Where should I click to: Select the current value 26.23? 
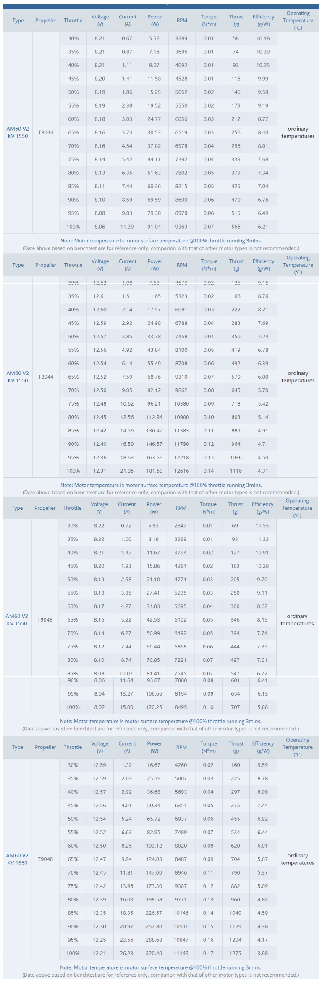point(126,953)
